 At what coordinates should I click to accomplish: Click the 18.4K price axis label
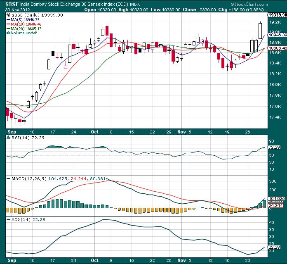(x=275, y=63)
